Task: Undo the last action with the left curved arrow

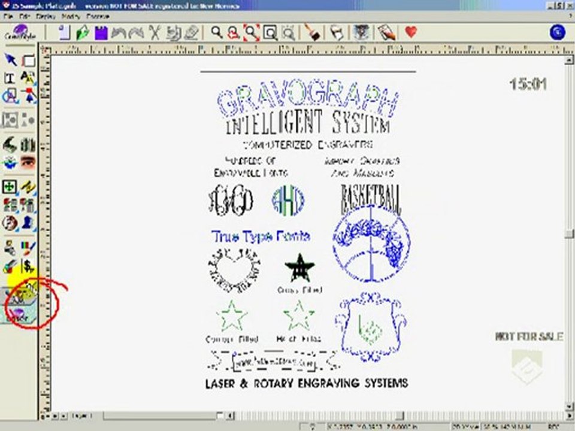Action: (x=119, y=32)
